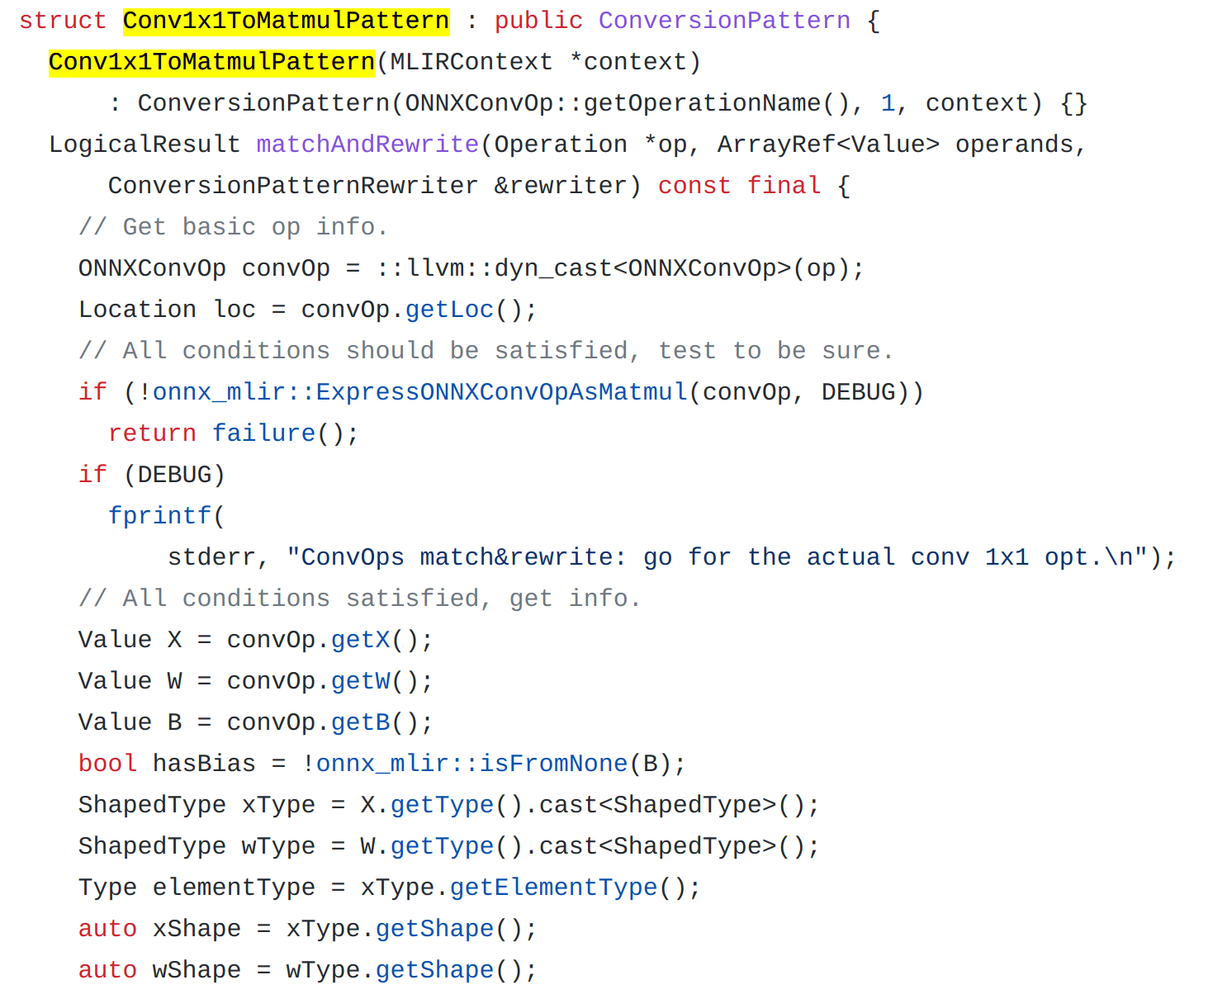This screenshot has width=1227, height=994.
Task: Click 'getType' on the X.getType line
Action: point(442,805)
